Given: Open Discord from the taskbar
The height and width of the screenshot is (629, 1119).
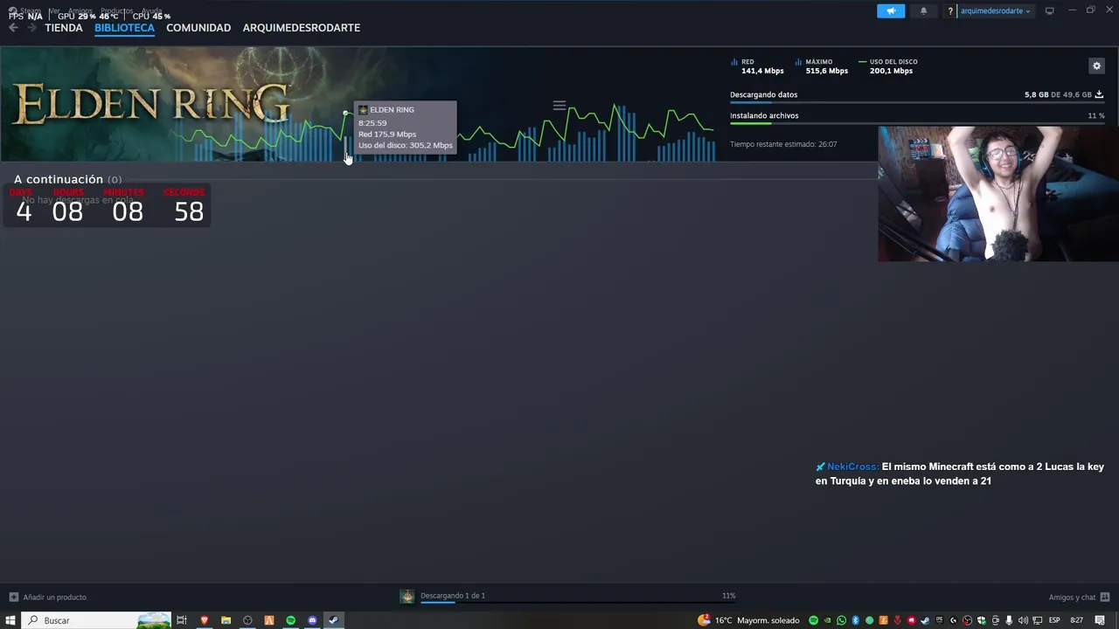Looking at the screenshot, I should click(x=312, y=620).
